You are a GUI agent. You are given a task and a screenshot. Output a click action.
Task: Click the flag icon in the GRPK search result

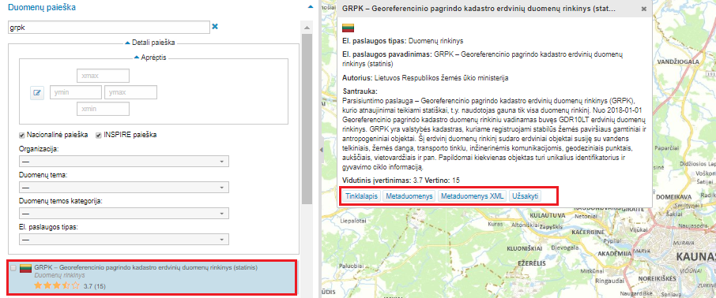(x=25, y=268)
